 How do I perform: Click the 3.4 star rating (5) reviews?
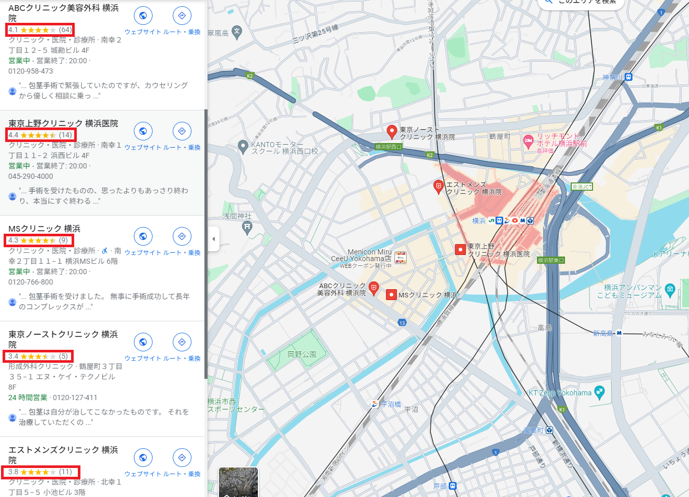(x=38, y=356)
